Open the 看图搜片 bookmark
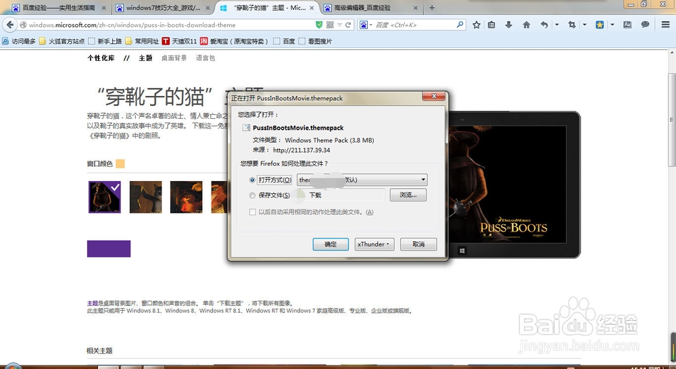This screenshot has width=676, height=369. [315, 41]
